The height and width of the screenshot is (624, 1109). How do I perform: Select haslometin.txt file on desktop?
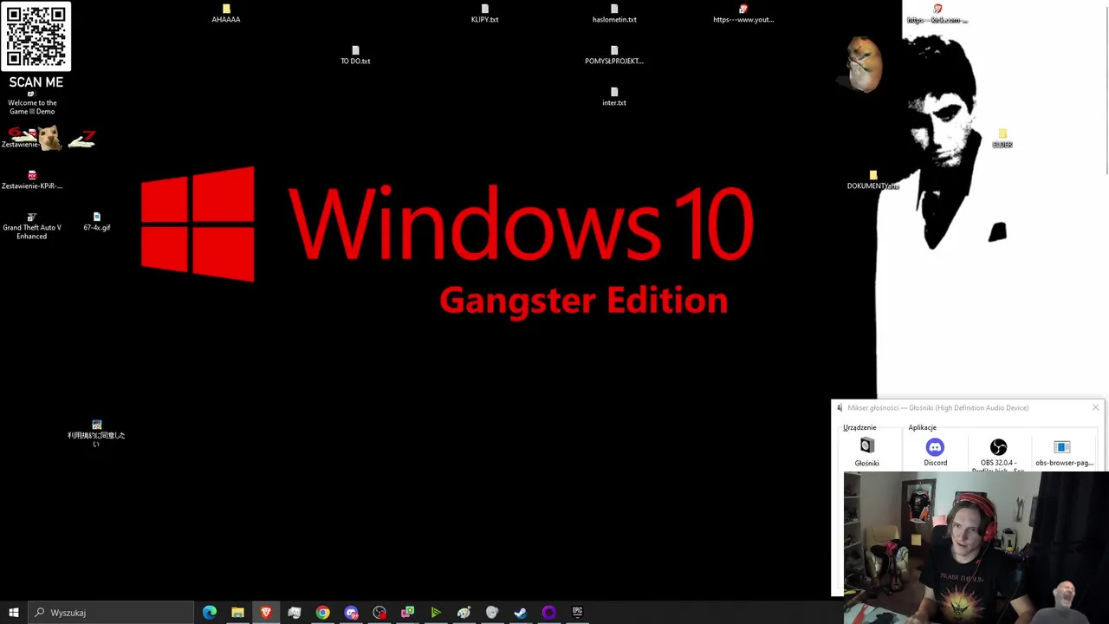pyautogui.click(x=614, y=14)
